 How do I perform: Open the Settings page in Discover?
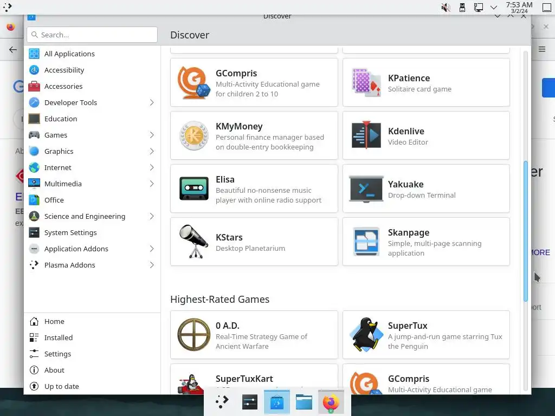92,354
